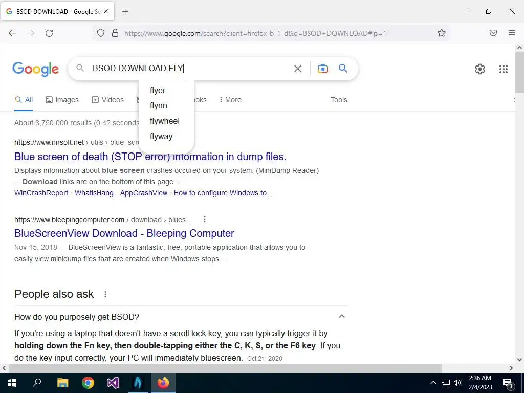Switch to Firefox taskbar icon

pos(163,383)
